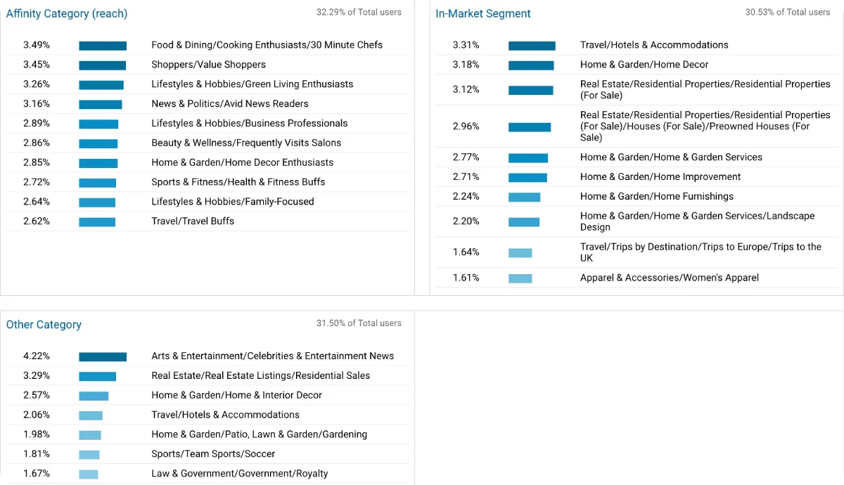Open the Other Category heading link

(x=44, y=325)
